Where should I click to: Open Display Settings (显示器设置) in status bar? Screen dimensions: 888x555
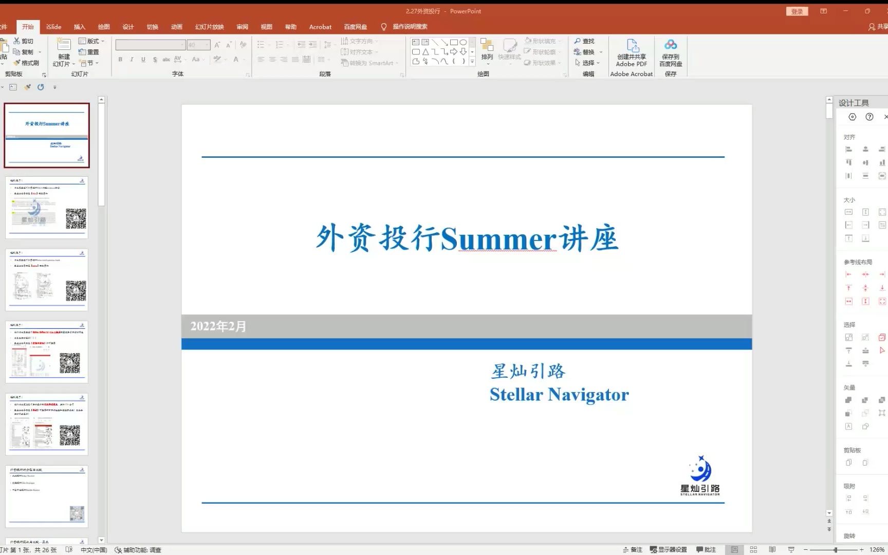[x=668, y=550]
